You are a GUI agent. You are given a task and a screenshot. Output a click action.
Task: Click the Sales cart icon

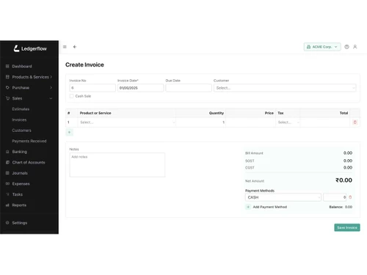(7, 98)
